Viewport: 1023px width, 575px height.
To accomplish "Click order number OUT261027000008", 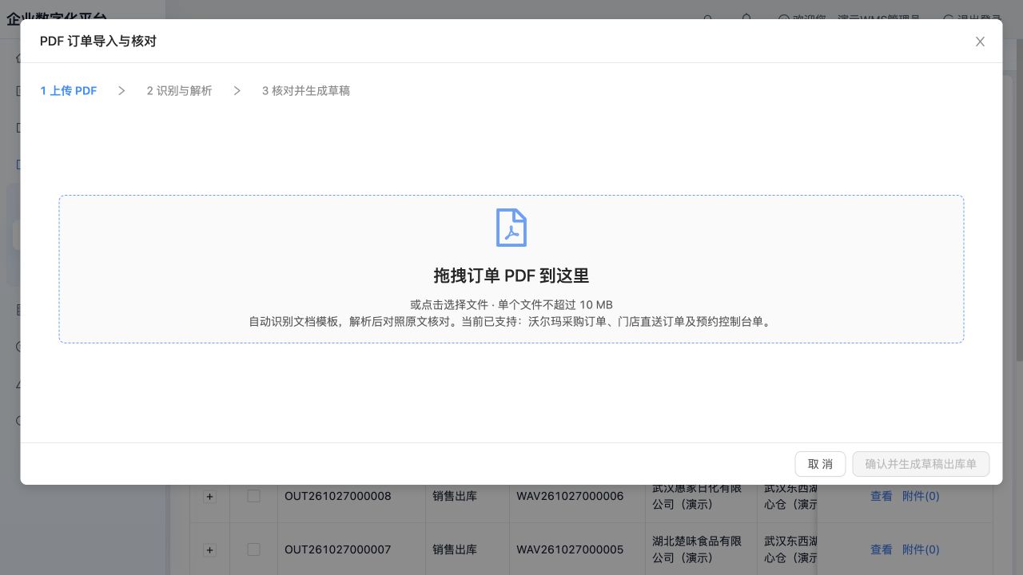I will 338,496.
